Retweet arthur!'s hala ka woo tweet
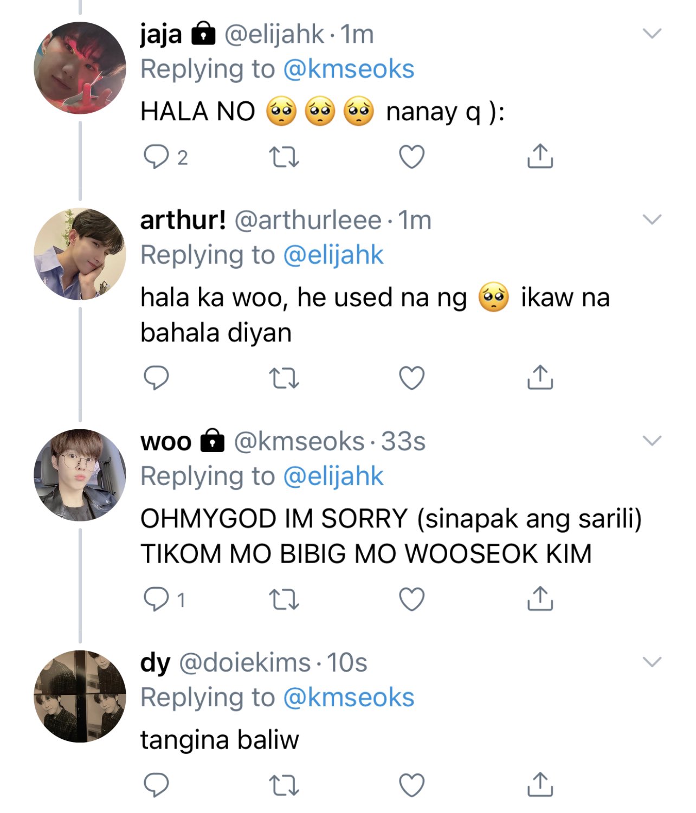The image size is (696, 813). tap(284, 378)
